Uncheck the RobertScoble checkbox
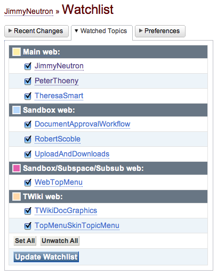 tap(28, 139)
